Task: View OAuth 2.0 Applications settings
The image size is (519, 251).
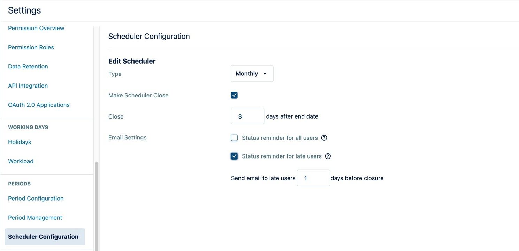Action: 39,105
